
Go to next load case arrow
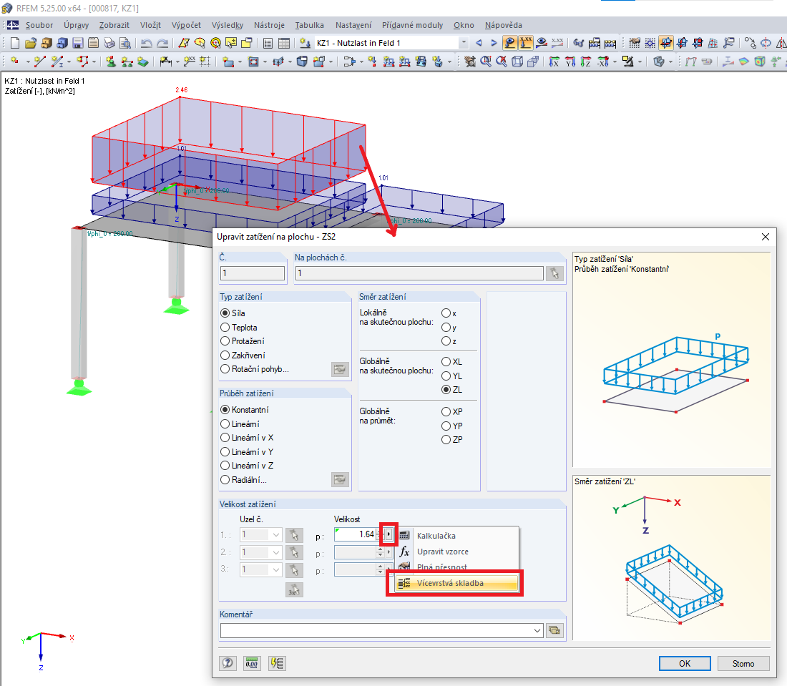point(494,43)
